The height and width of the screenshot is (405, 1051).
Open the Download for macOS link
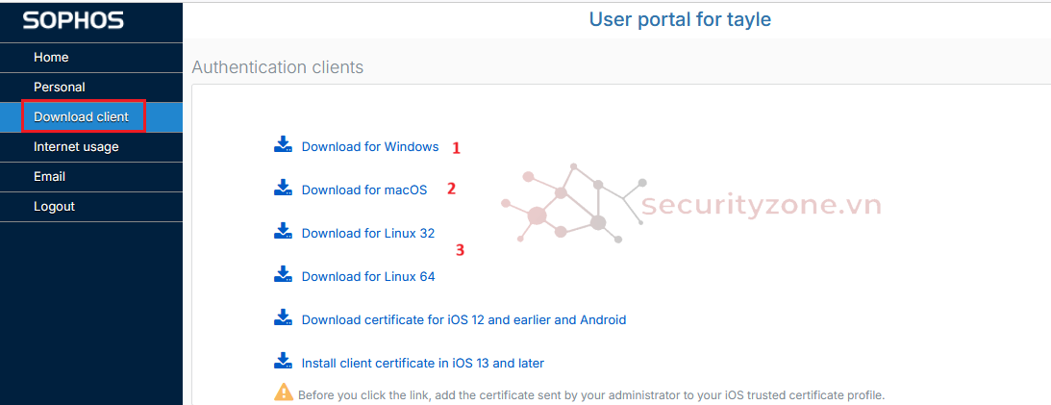point(364,190)
